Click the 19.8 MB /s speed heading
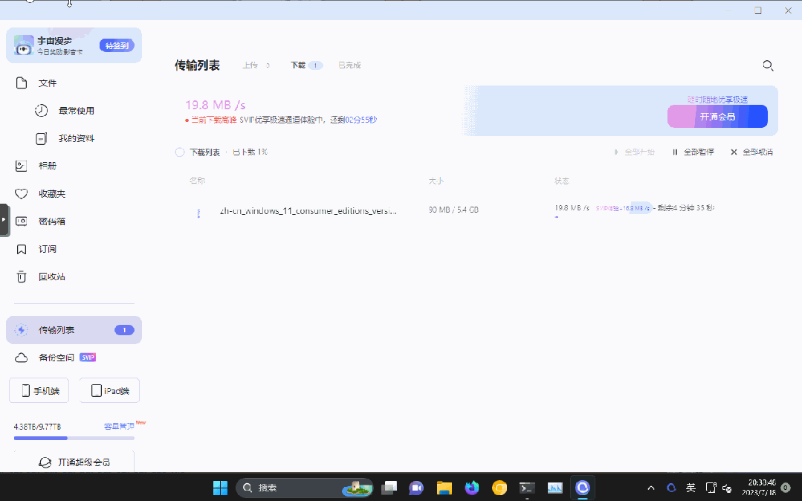 216,105
